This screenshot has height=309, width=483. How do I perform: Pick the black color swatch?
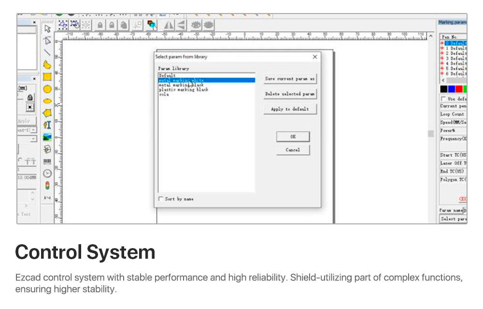443,89
